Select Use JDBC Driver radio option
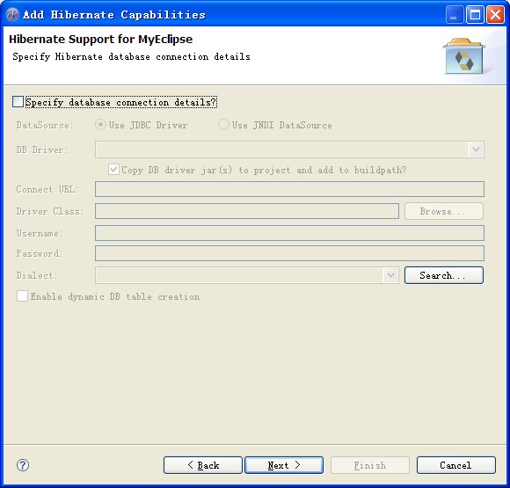 click(x=100, y=125)
